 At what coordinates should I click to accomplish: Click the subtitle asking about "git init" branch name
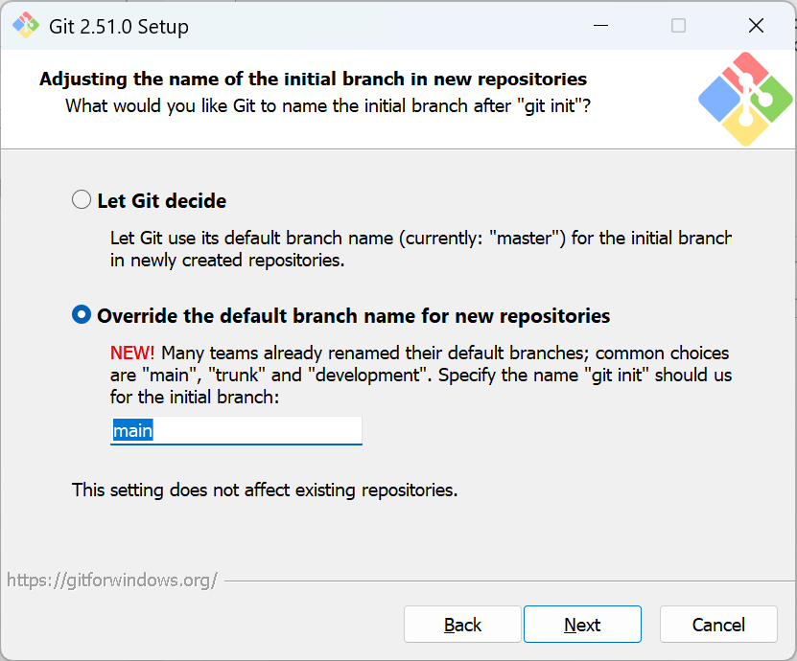328,106
